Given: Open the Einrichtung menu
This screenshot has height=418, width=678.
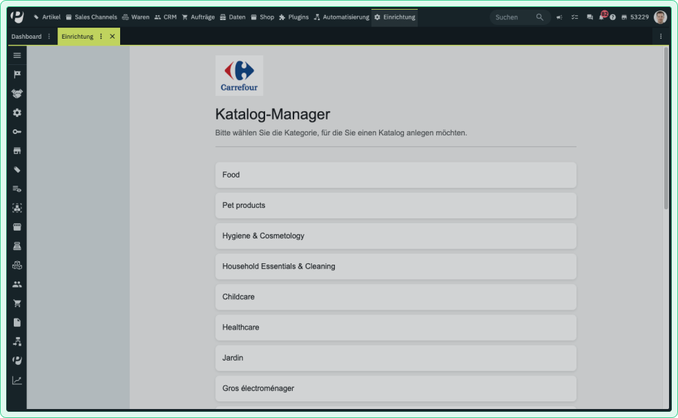Looking at the screenshot, I should (395, 17).
